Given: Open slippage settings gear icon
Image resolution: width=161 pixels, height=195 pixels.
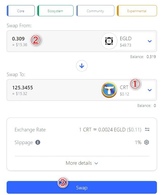Looking at the screenshot, I should pos(147,142).
